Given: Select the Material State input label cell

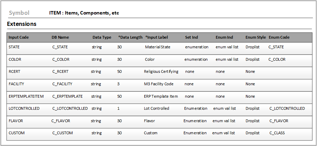Looking at the screenshot, I should (157, 47).
